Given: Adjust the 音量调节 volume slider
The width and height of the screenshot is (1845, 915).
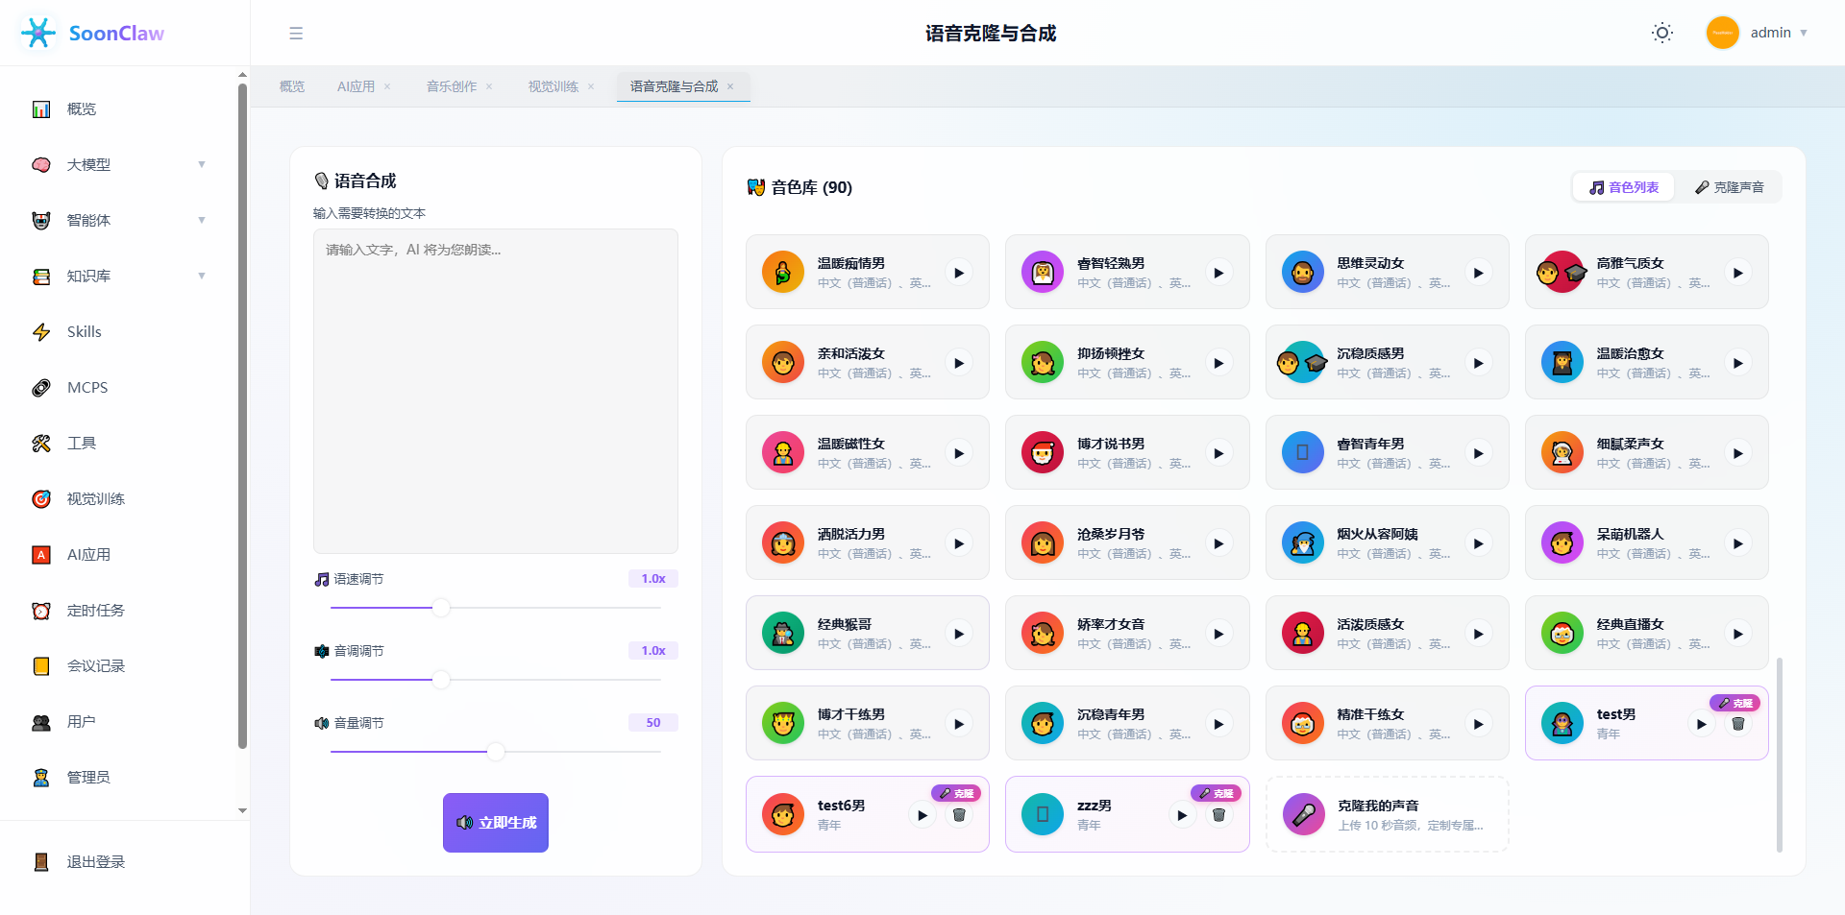Looking at the screenshot, I should tap(496, 752).
